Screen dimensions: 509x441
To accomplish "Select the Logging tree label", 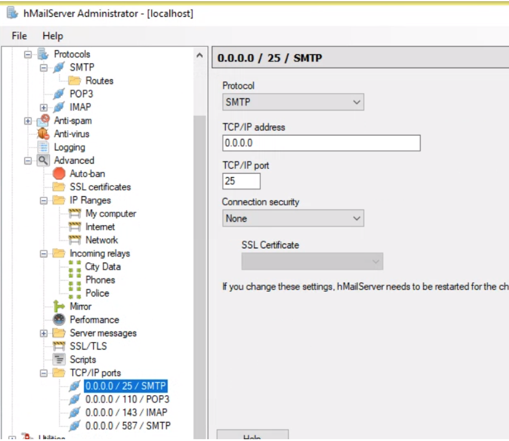I will click(69, 147).
